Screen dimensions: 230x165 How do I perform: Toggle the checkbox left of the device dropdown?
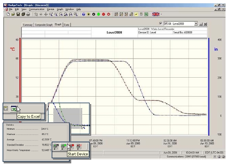[161, 23]
